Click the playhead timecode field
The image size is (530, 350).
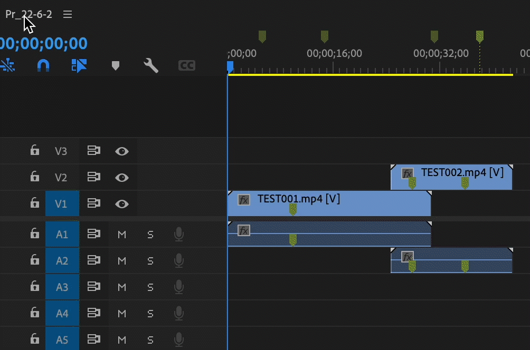tap(44, 43)
